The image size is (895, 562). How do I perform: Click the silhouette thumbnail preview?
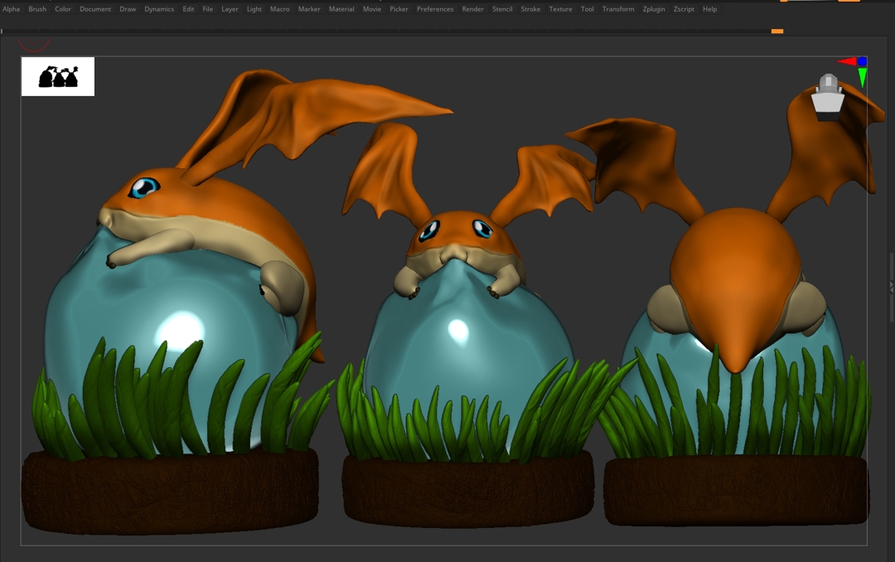coord(58,76)
